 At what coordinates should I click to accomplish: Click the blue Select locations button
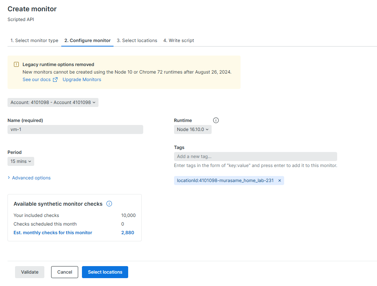pyautogui.click(x=105, y=272)
